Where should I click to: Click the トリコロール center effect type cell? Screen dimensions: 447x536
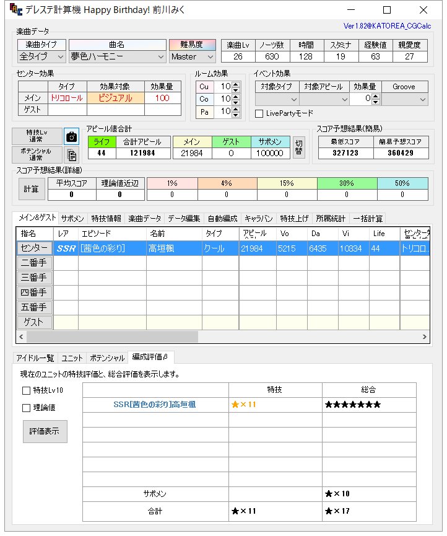[x=67, y=98]
